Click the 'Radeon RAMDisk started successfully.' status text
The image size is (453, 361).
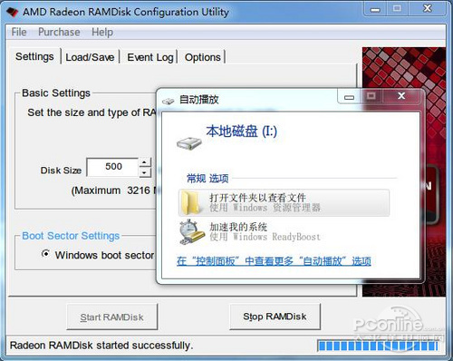point(101,346)
